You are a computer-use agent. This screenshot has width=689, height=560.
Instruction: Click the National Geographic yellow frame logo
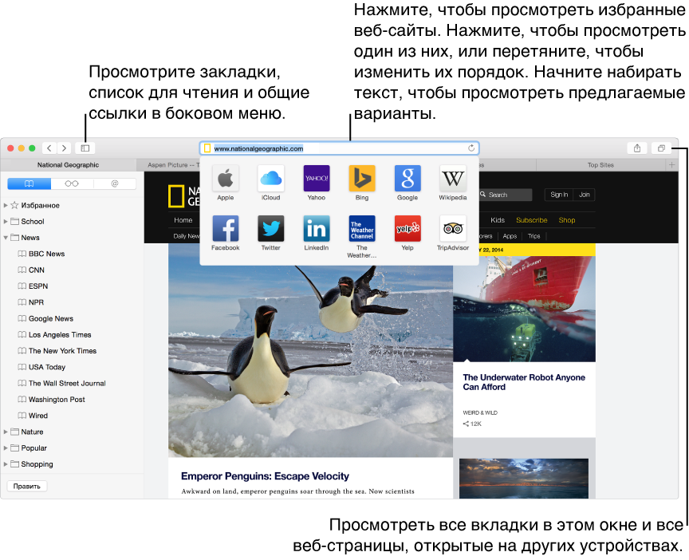point(176,196)
